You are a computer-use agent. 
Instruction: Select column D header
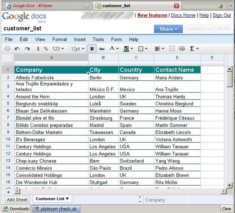(x=177, y=57)
